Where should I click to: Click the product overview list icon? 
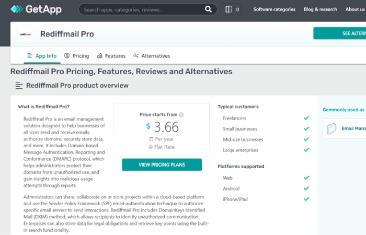tap(19, 86)
